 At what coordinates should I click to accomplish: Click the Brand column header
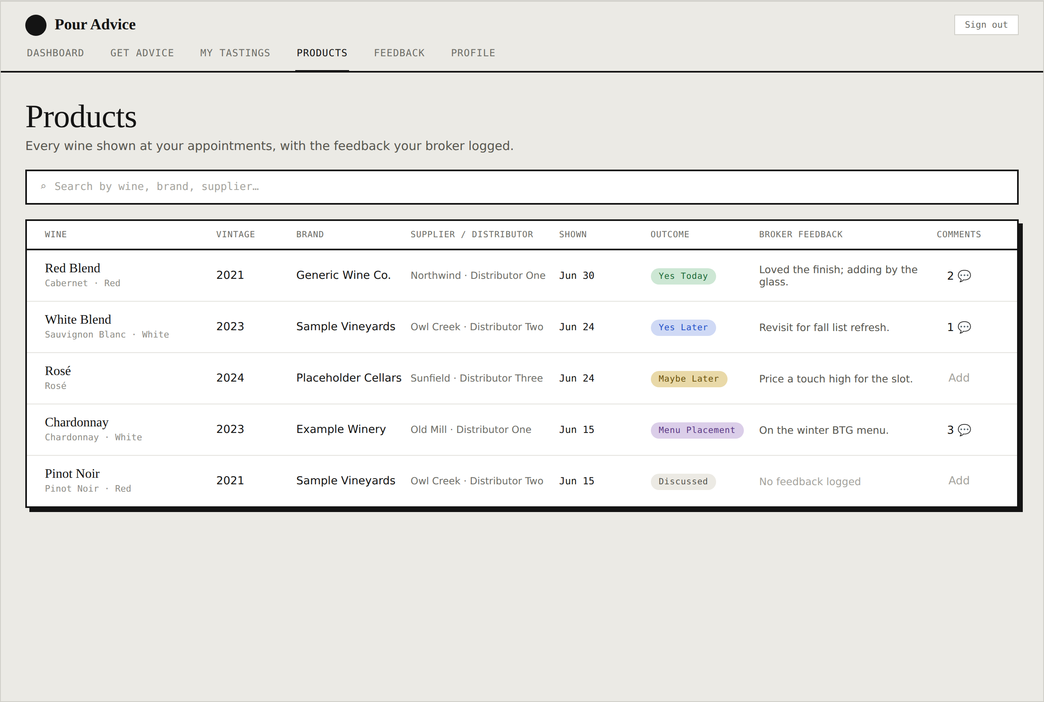click(310, 234)
